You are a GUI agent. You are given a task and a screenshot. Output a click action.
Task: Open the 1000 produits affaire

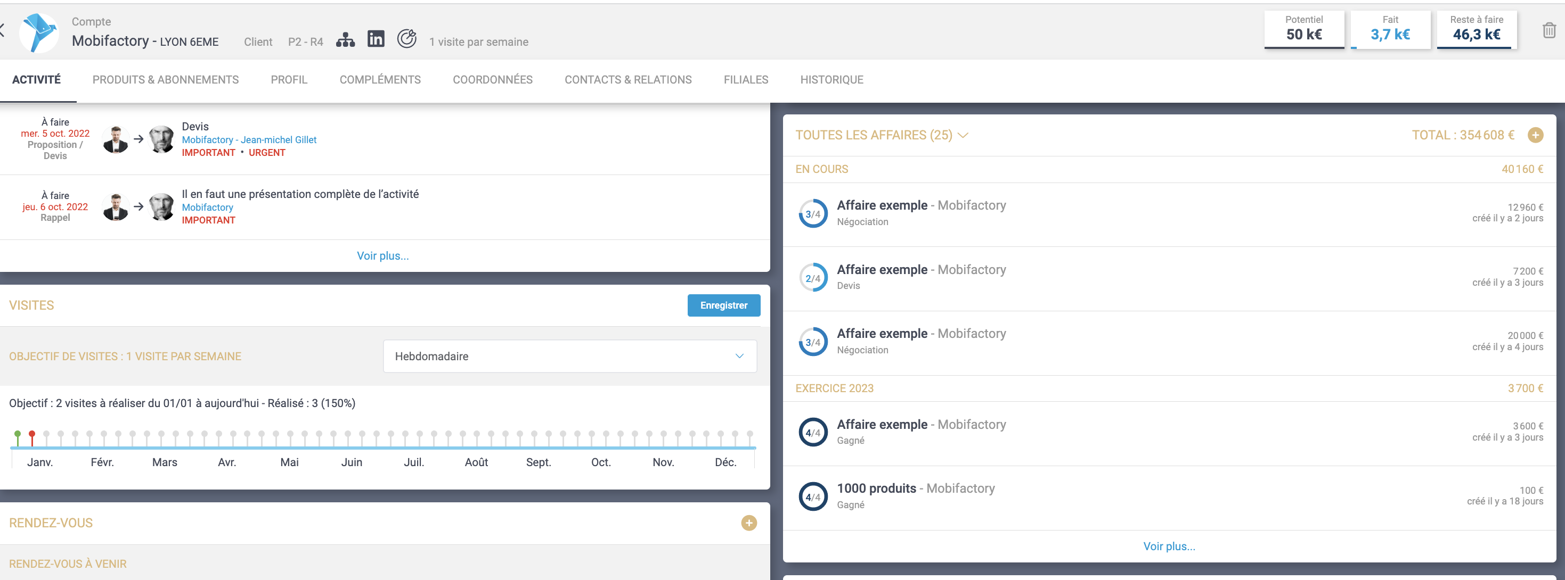click(876, 488)
